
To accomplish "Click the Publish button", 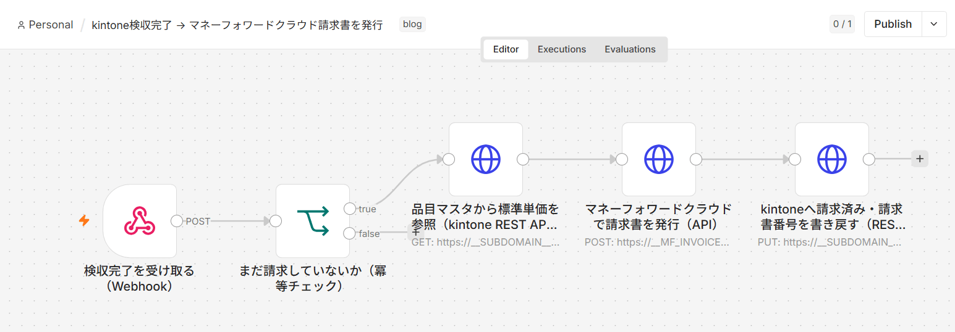I will click(x=893, y=24).
